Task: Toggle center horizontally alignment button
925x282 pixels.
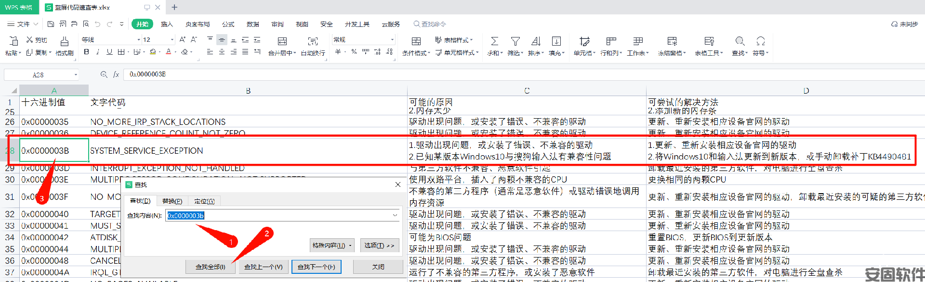Action: pos(222,52)
